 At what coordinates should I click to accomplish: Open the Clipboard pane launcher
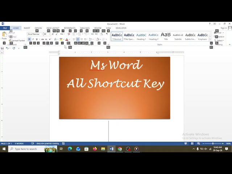click(25, 45)
